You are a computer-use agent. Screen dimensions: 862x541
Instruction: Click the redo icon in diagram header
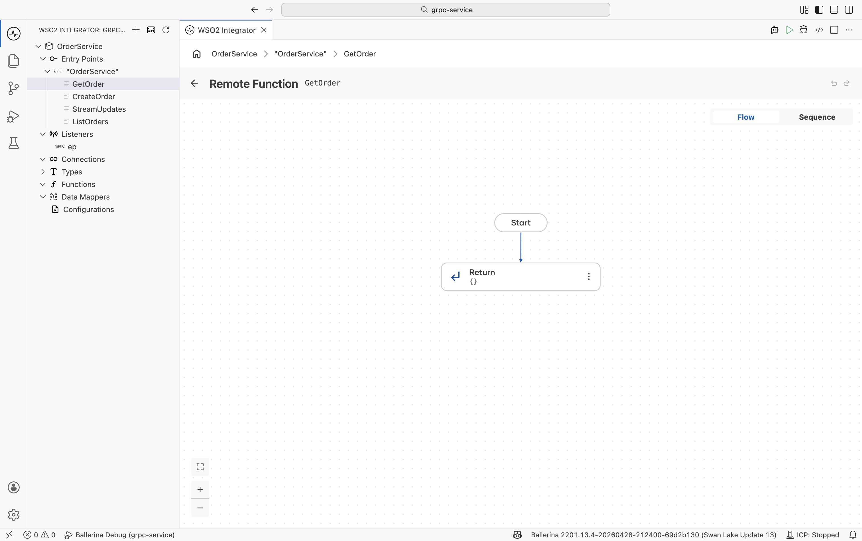847,83
